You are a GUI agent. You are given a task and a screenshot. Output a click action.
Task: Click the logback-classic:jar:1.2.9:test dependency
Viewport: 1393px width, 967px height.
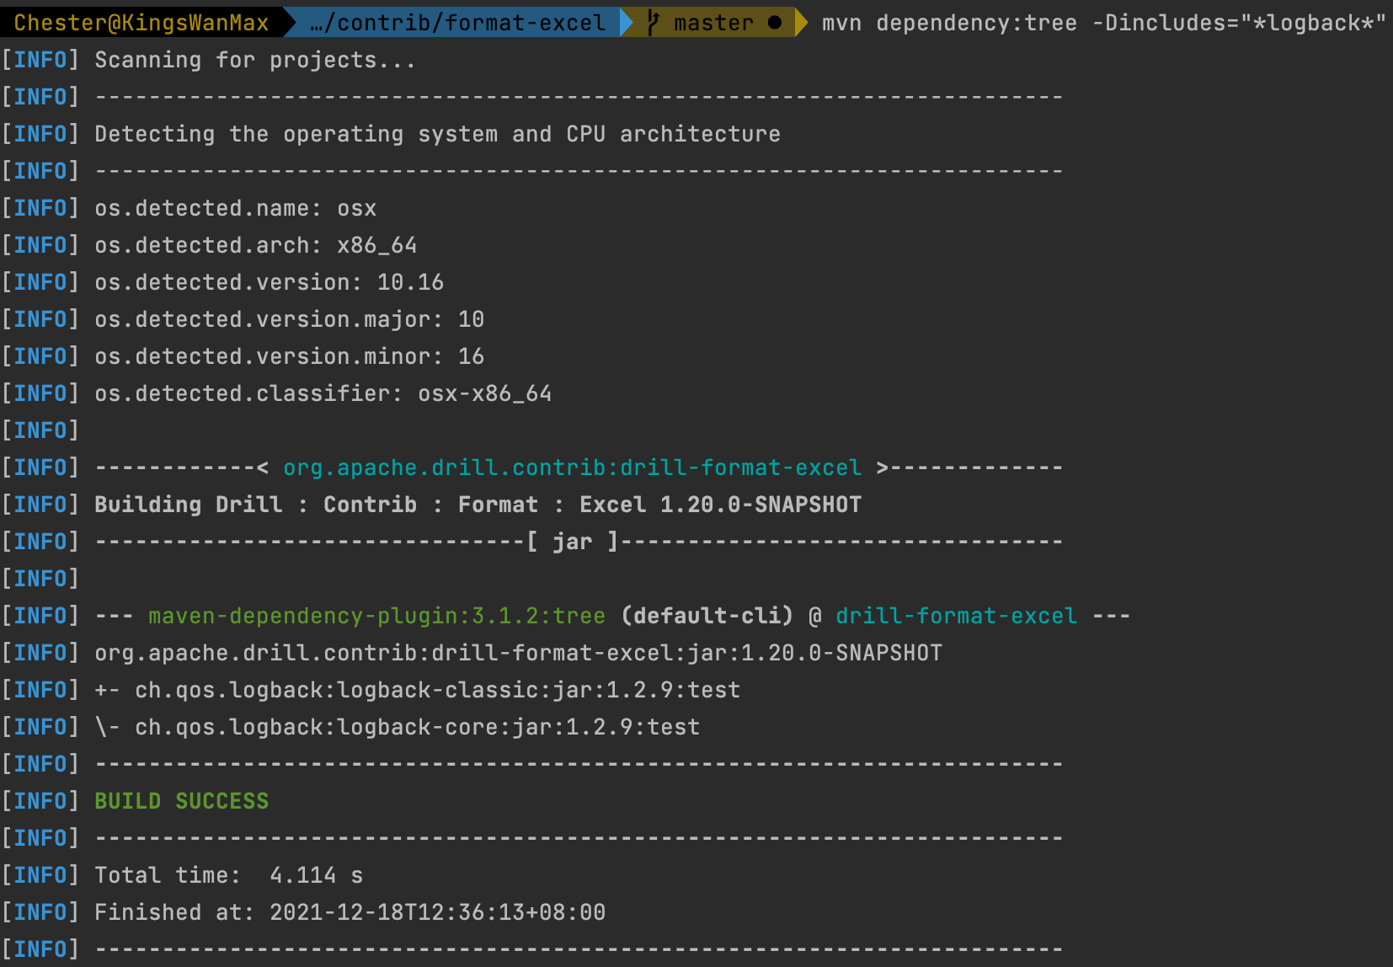coord(437,690)
